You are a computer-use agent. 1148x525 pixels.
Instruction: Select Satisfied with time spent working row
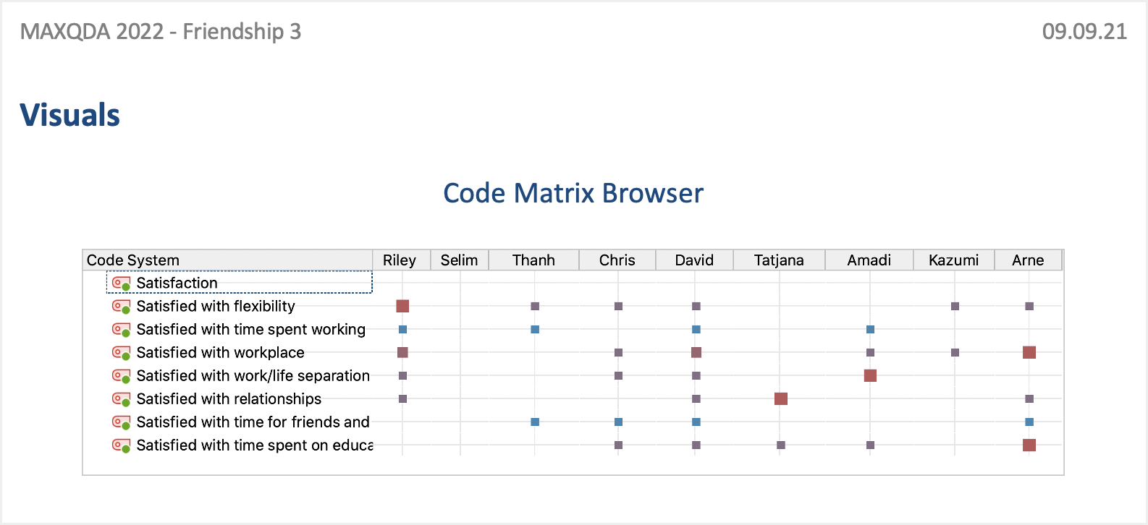click(x=240, y=329)
